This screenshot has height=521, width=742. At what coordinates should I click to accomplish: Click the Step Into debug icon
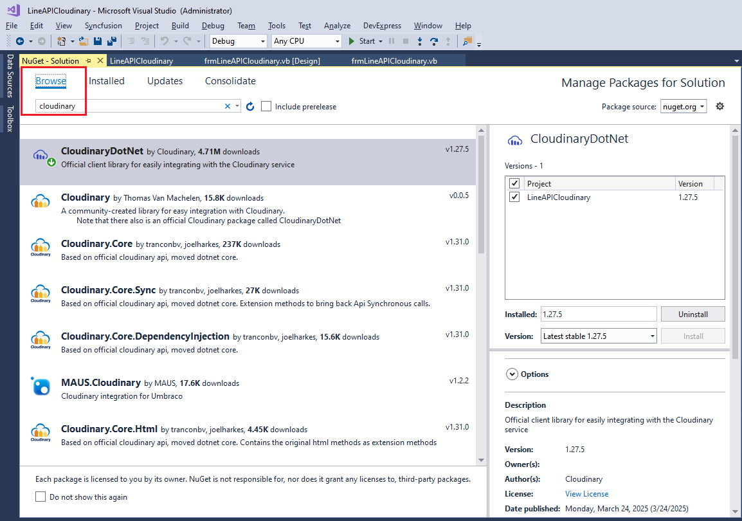point(419,41)
